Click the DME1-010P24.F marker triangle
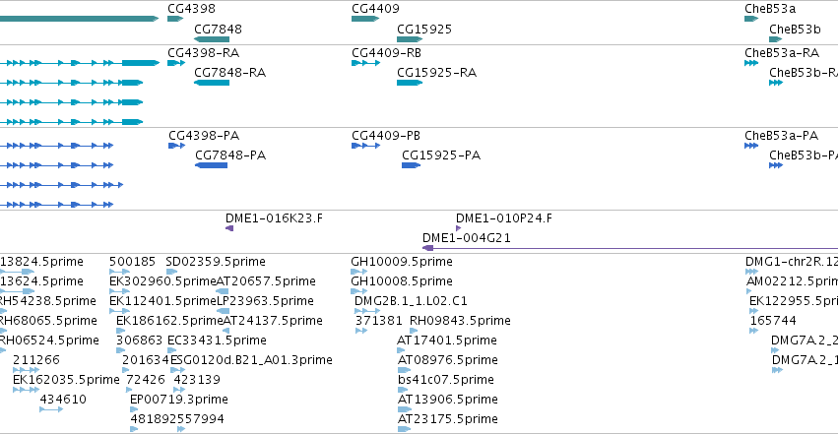 click(x=458, y=228)
